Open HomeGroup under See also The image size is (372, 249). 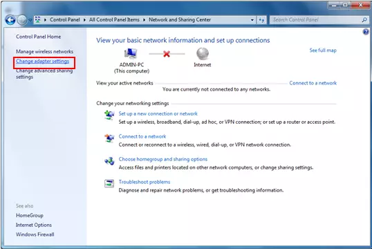point(30,216)
